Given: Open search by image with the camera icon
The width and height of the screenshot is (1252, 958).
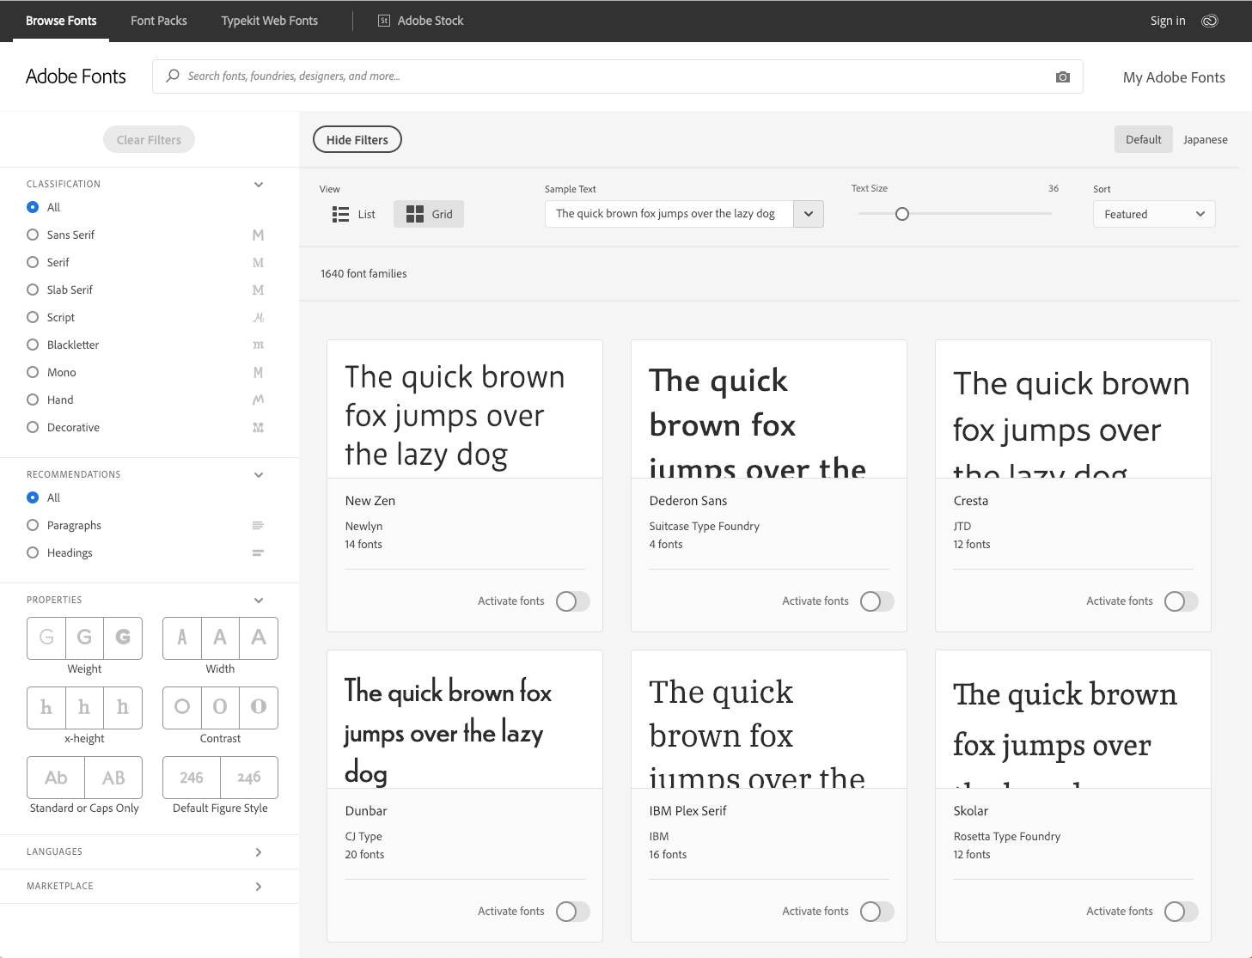Looking at the screenshot, I should (1062, 76).
